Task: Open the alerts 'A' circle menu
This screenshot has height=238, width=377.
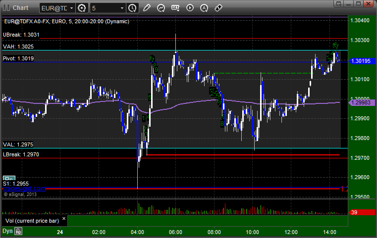Action: tap(204, 8)
